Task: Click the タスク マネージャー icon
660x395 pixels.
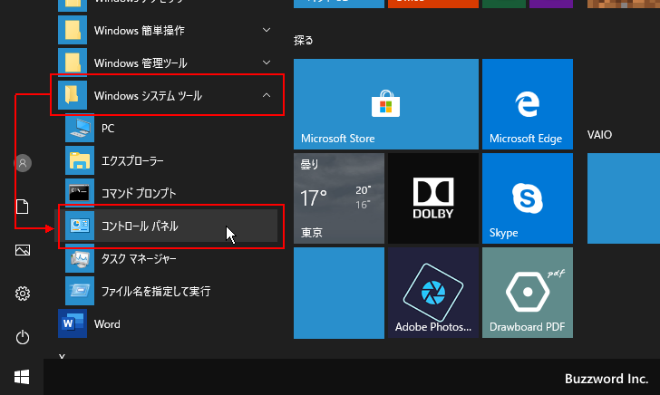Action: coord(80,258)
